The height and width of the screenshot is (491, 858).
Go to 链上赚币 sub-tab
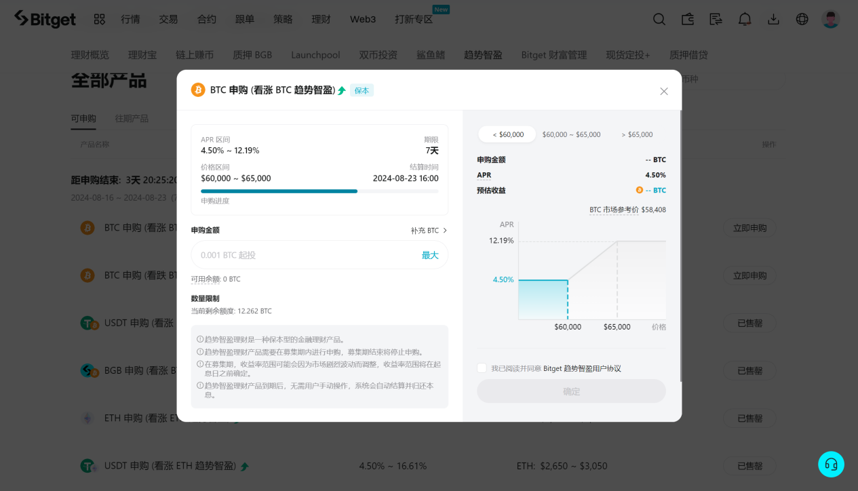[x=195, y=55]
